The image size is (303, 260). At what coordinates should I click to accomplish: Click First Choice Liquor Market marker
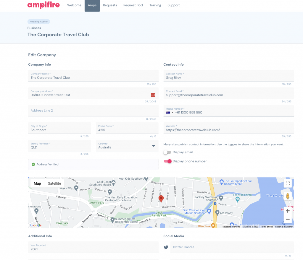[209, 211]
